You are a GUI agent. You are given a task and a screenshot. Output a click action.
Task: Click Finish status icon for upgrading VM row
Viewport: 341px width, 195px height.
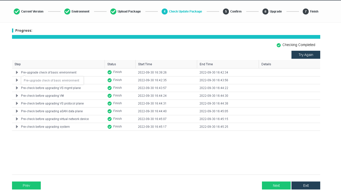[110, 96]
